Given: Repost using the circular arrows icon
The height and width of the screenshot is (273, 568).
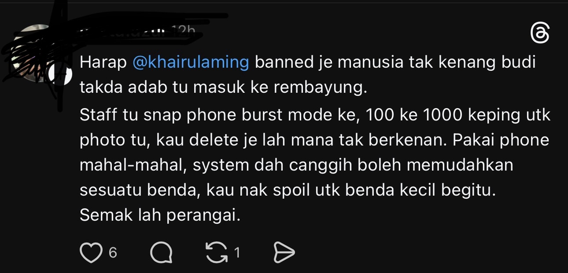Looking at the screenshot, I should [217, 253].
